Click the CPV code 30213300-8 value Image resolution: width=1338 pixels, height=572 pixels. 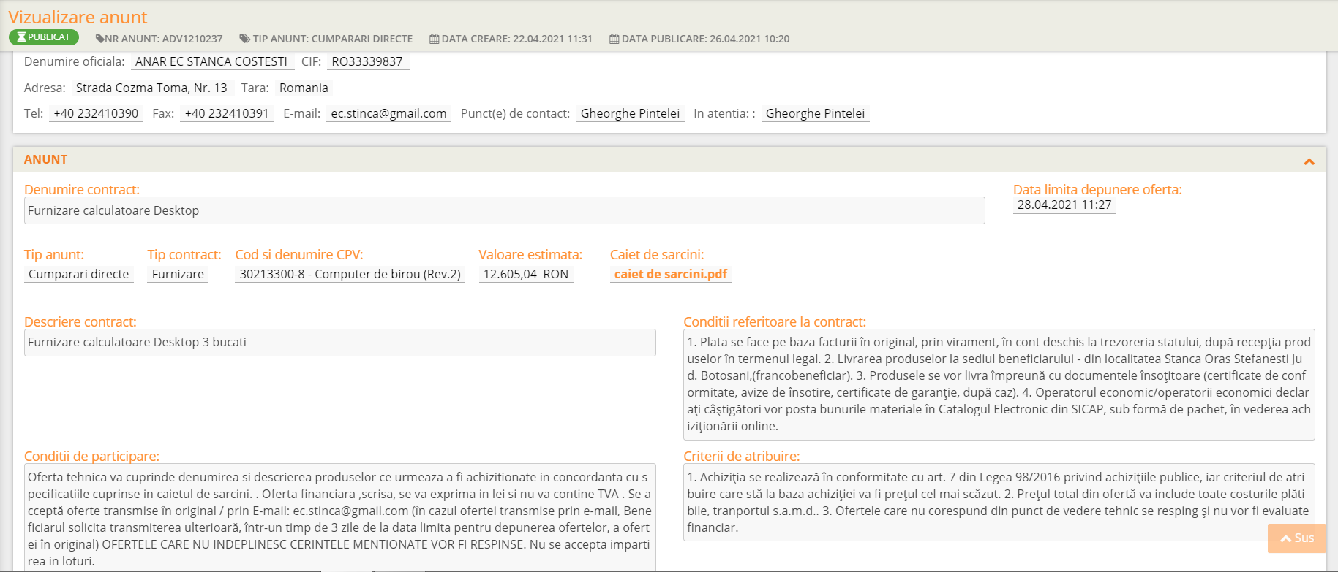click(x=350, y=274)
